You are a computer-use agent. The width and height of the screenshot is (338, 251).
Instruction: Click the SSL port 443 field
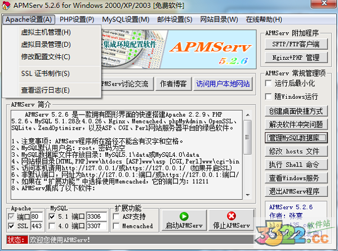coord(37,226)
